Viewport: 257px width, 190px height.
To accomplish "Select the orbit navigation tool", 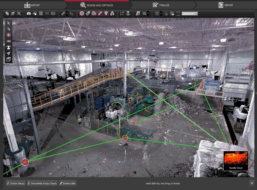I will [8, 35].
